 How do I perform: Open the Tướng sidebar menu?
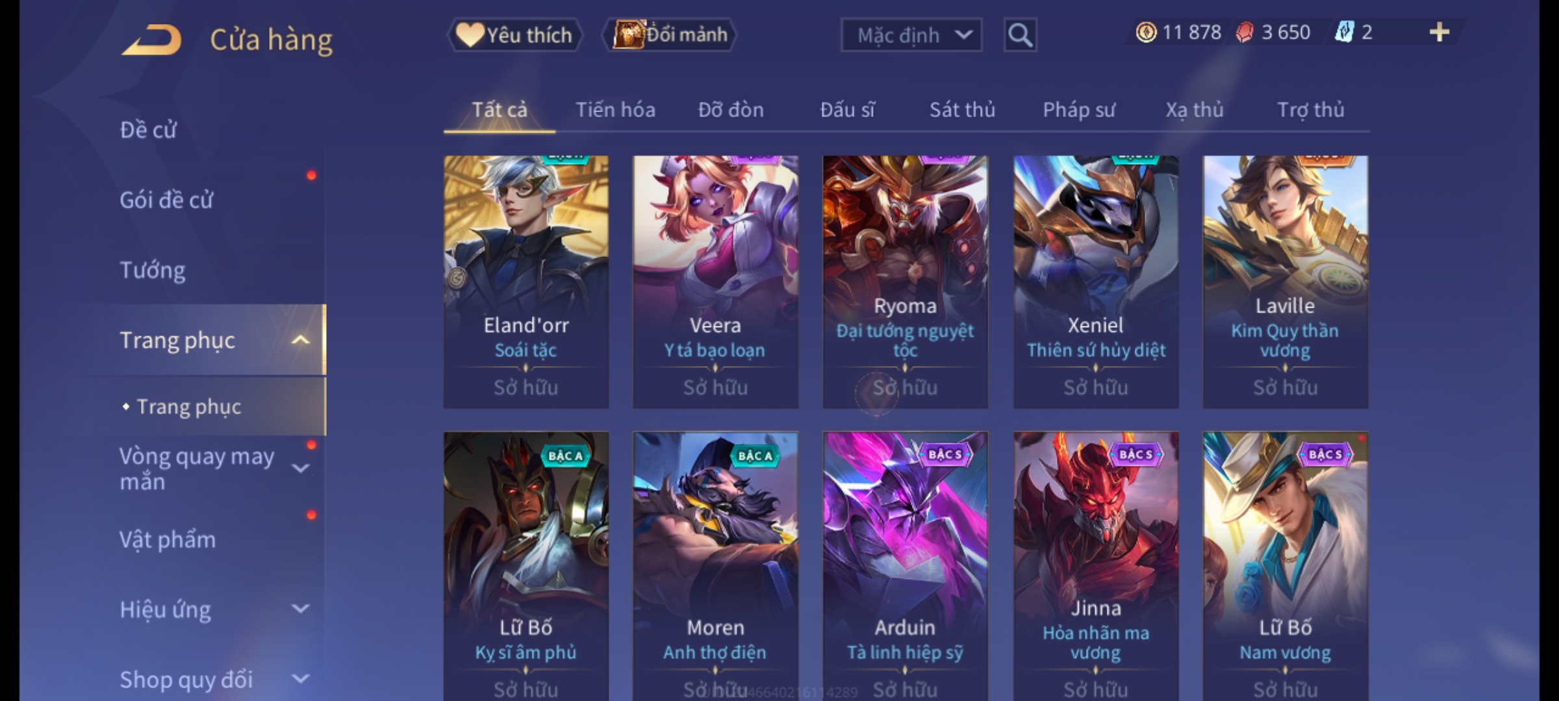(x=153, y=270)
